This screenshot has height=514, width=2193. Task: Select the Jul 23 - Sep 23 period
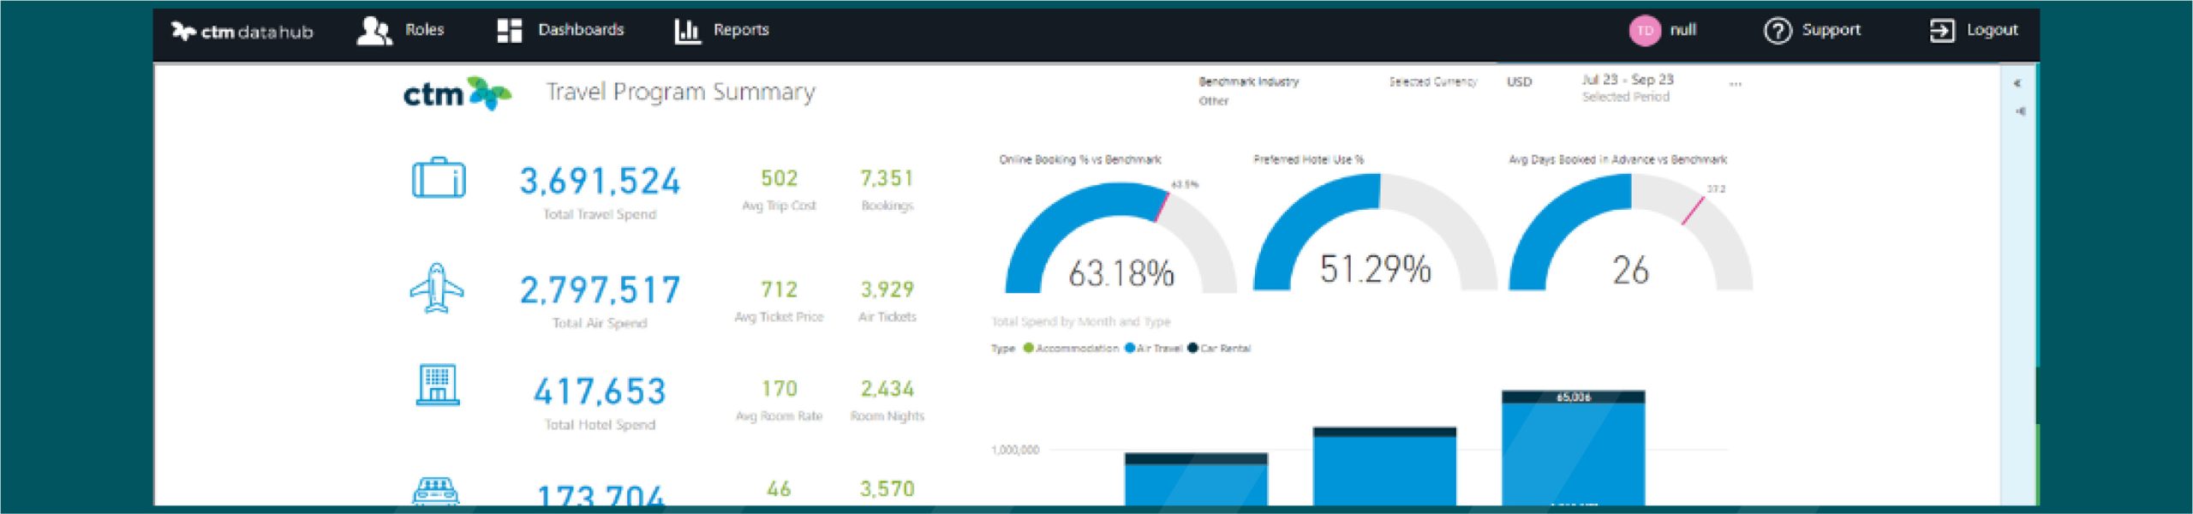coord(1628,80)
